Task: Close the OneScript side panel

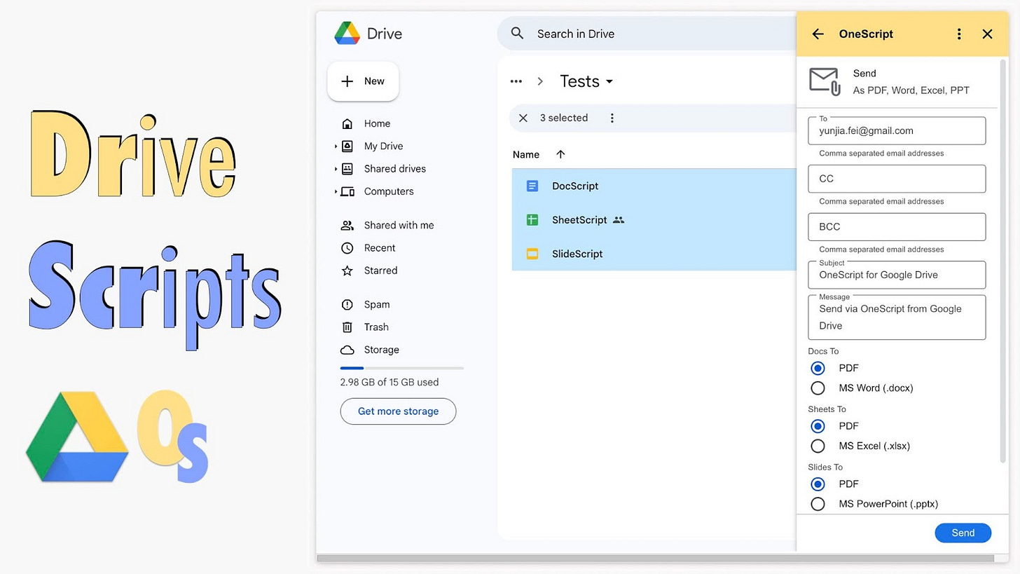Action: [987, 34]
